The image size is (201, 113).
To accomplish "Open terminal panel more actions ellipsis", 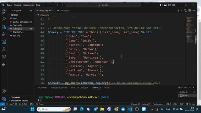I will [x=186, y=88].
